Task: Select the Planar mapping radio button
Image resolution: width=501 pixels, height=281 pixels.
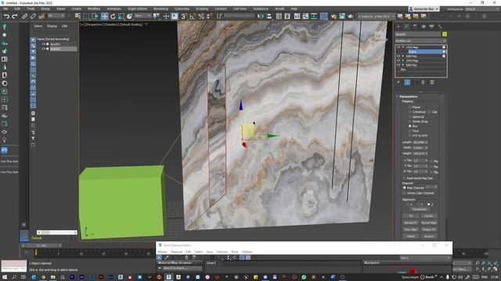Action: click(x=410, y=108)
